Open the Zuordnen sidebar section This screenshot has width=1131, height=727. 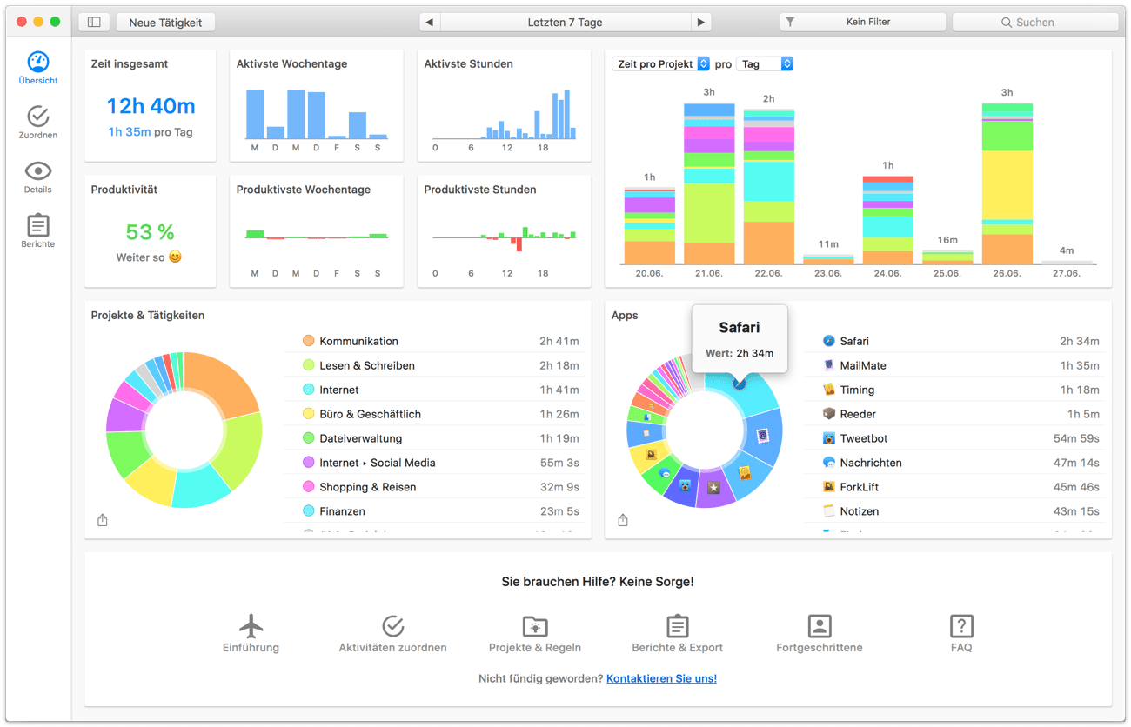tap(38, 123)
